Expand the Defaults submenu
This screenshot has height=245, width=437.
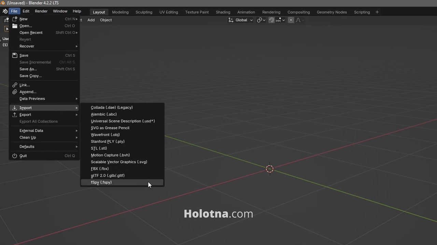tap(44, 147)
